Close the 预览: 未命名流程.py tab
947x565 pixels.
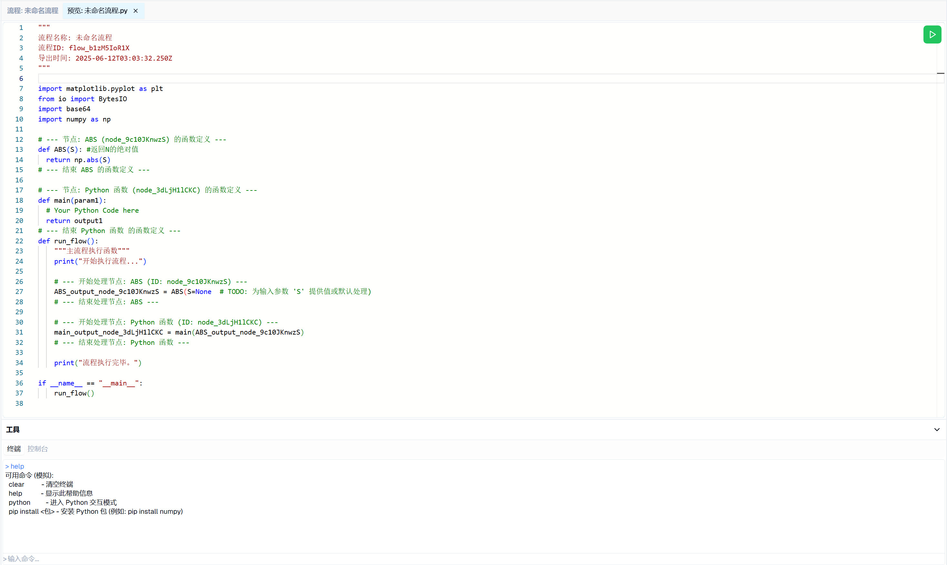[x=135, y=11]
